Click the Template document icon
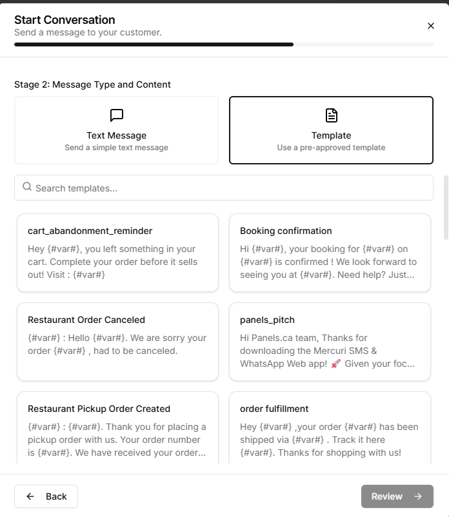This screenshot has height=517, width=449. click(331, 115)
